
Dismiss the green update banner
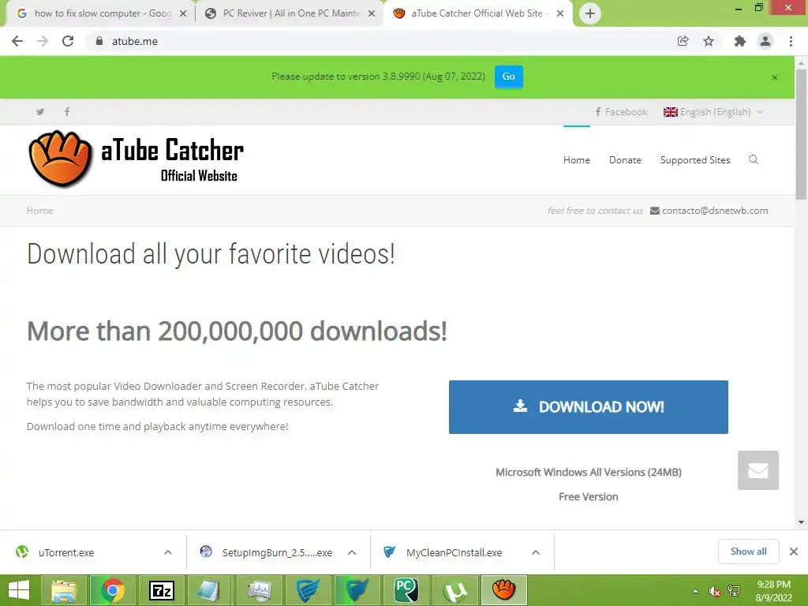click(x=775, y=77)
